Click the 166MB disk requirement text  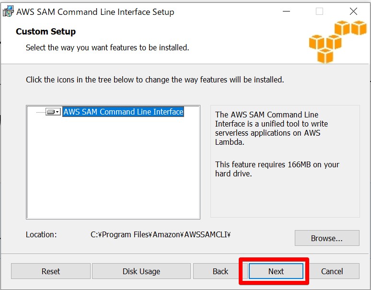pyautogui.click(x=277, y=169)
